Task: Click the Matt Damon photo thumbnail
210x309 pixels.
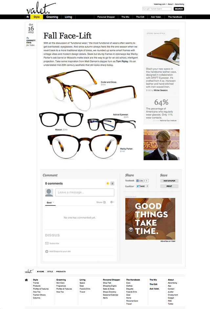Action: click(161, 145)
